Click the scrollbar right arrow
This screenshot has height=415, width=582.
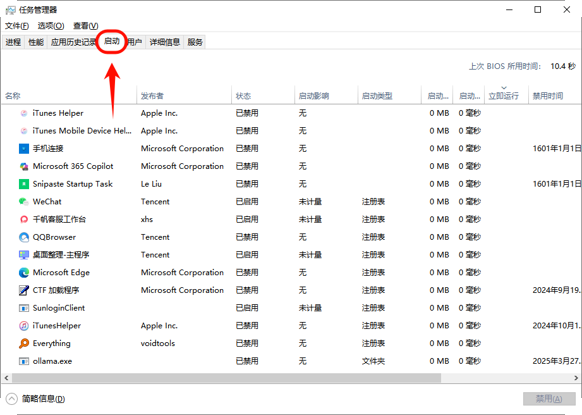(x=576, y=378)
